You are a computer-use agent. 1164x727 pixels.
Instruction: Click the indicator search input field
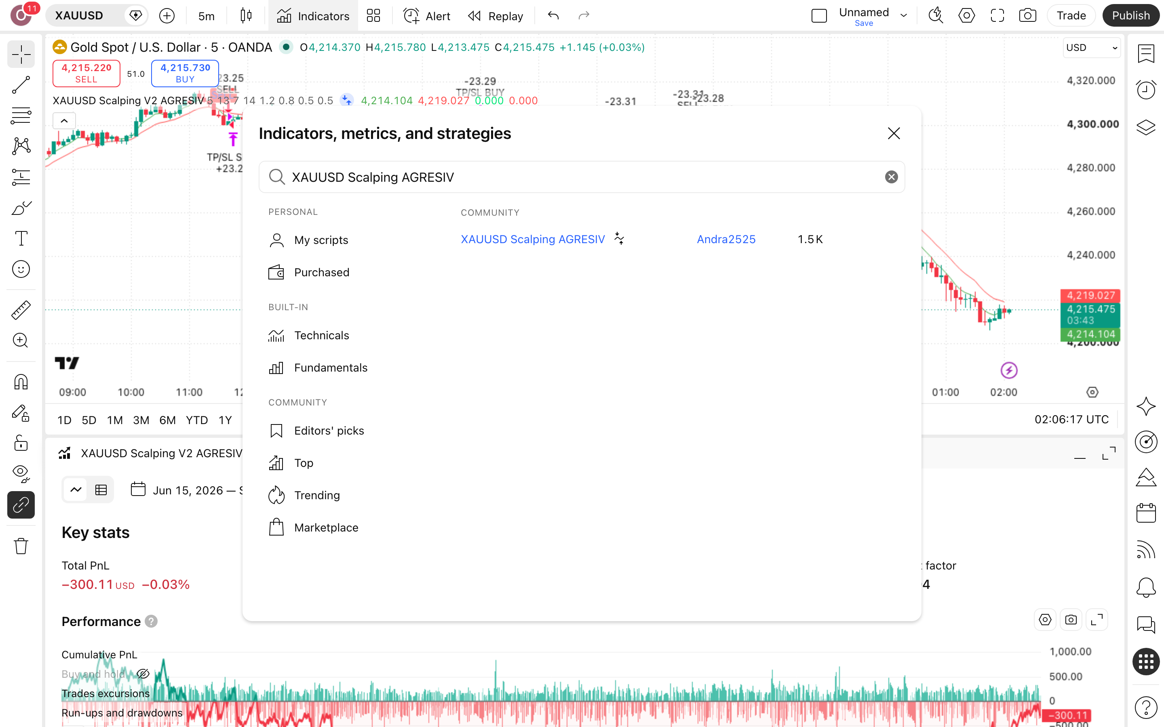click(x=582, y=177)
